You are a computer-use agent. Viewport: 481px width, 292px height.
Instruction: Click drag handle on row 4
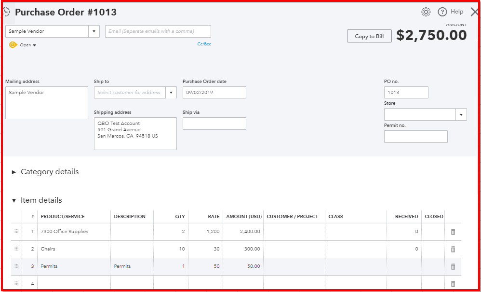pyautogui.click(x=16, y=283)
